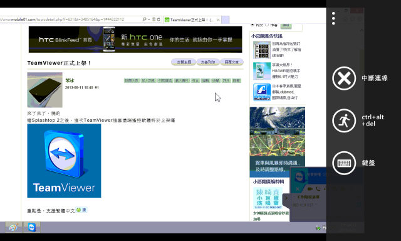
Task: Click the phone call icon in TeamViewer panel
Action: 318,189
